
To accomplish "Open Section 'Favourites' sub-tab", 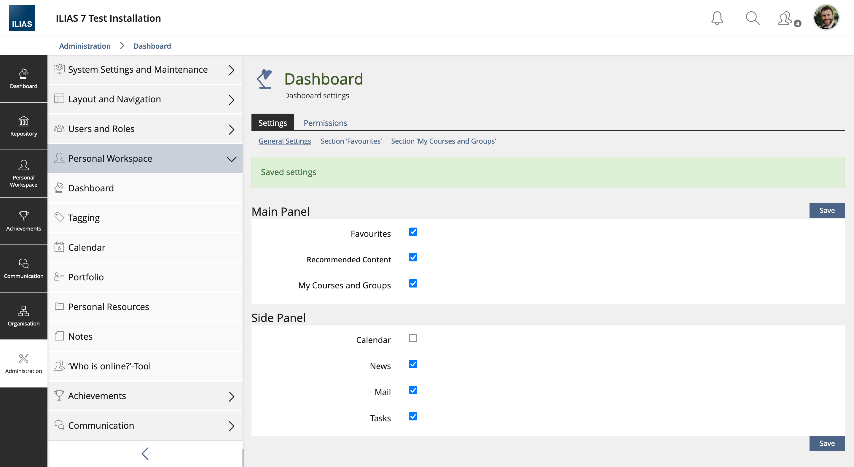I will [351, 141].
